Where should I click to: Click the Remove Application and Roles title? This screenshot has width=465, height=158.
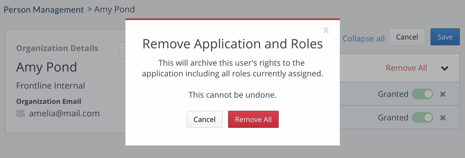pyautogui.click(x=232, y=44)
